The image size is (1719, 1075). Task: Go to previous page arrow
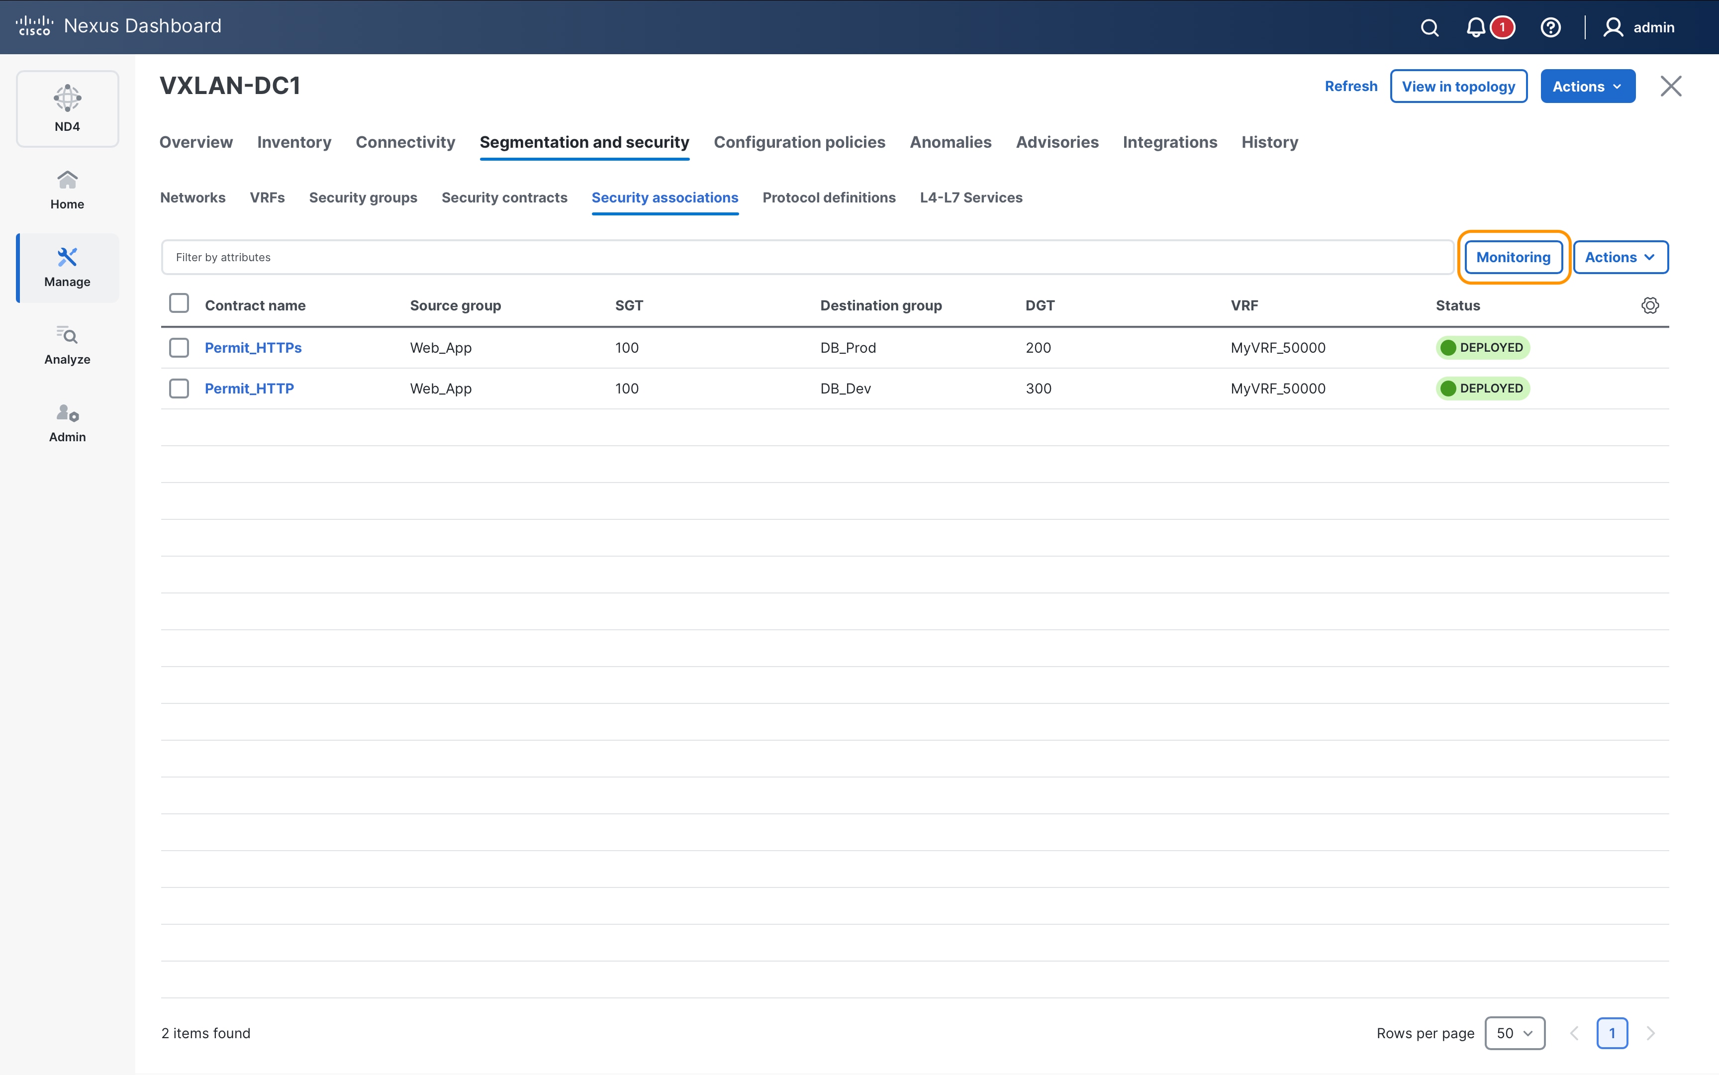pos(1574,1033)
